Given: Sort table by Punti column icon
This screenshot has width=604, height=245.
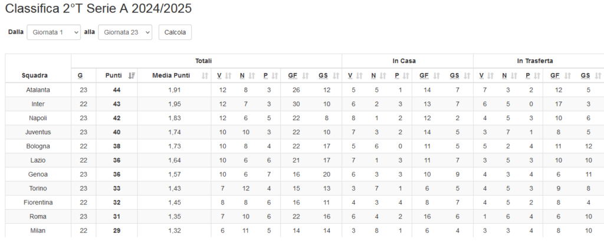Looking at the screenshot, I should (x=132, y=76).
